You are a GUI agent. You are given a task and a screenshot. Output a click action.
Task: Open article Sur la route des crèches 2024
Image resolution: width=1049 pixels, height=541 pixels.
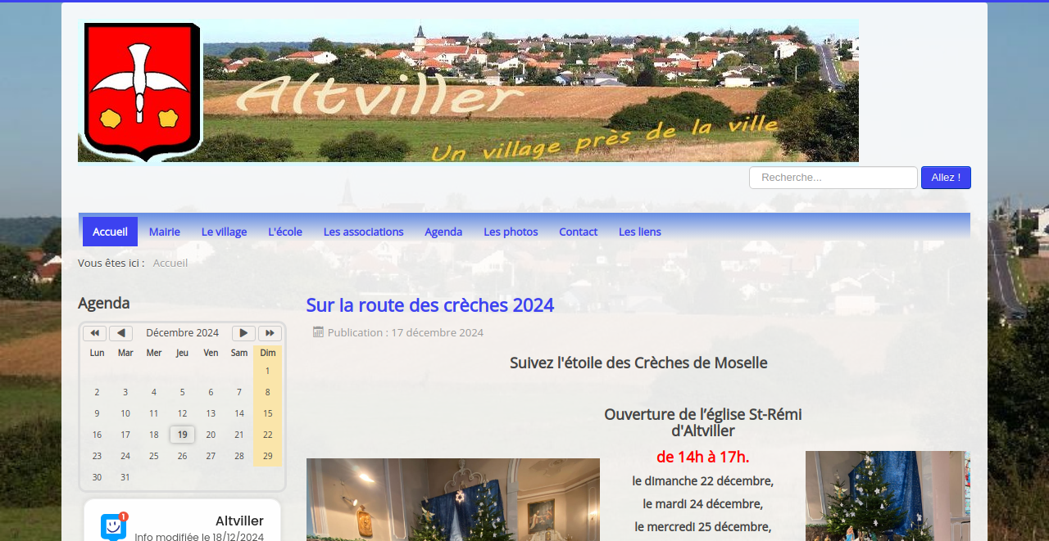click(x=429, y=305)
